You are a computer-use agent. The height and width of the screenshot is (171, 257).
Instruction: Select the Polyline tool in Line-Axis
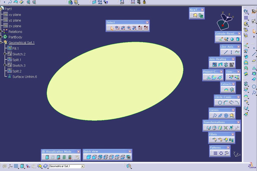coord(237,52)
